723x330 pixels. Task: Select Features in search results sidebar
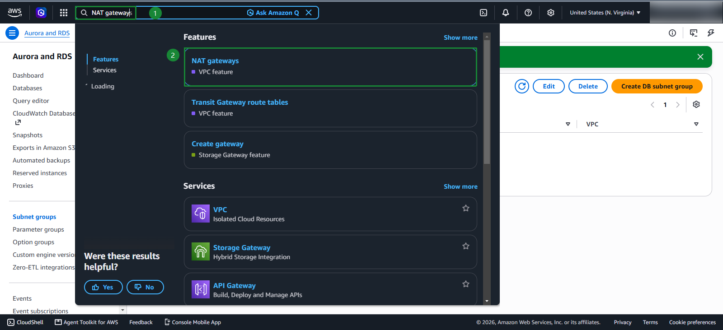pyautogui.click(x=106, y=59)
